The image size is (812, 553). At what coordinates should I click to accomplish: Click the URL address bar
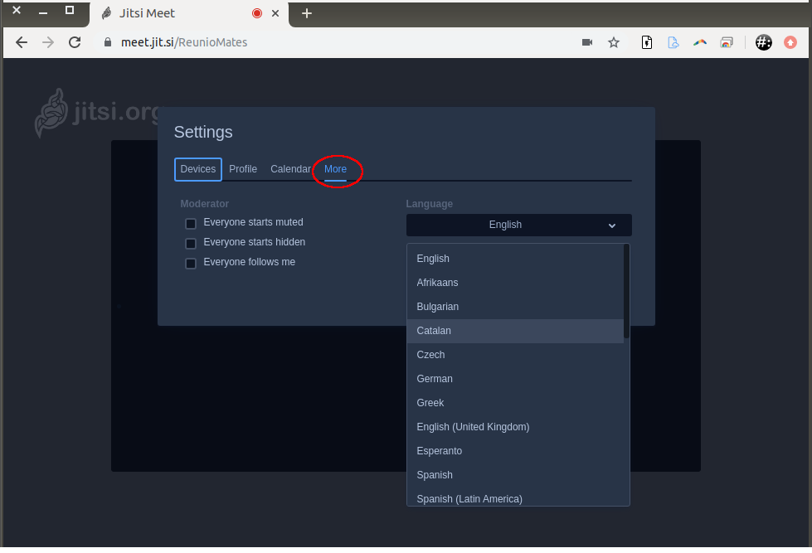(332, 42)
